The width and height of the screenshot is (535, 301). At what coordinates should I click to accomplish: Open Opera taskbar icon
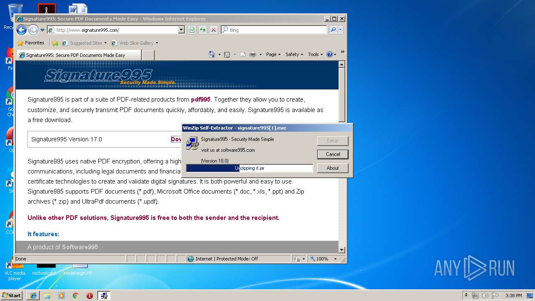pos(89,296)
